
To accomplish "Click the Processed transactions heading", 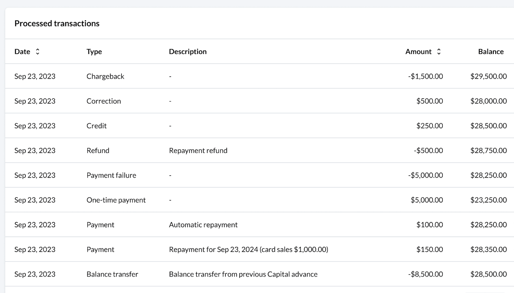I will point(57,23).
